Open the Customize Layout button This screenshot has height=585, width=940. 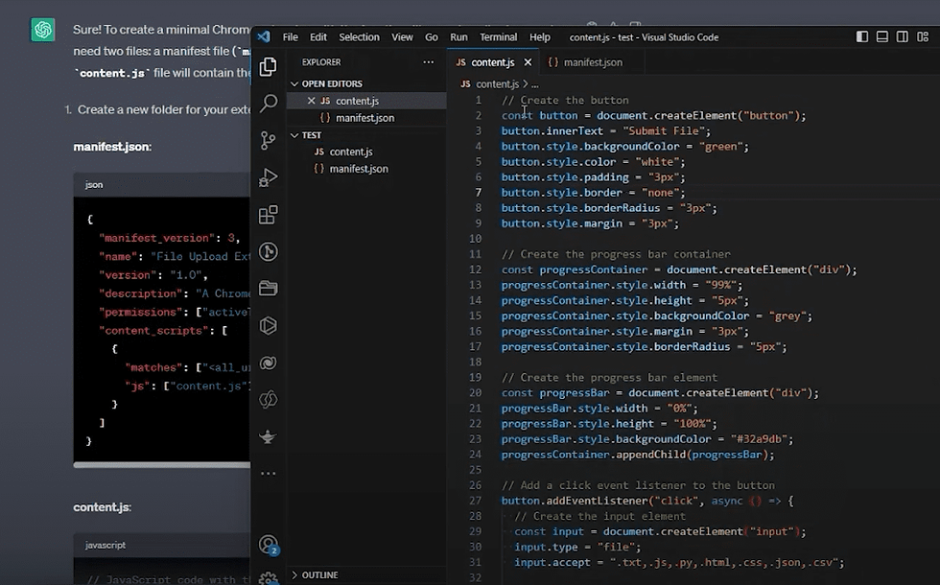[923, 36]
